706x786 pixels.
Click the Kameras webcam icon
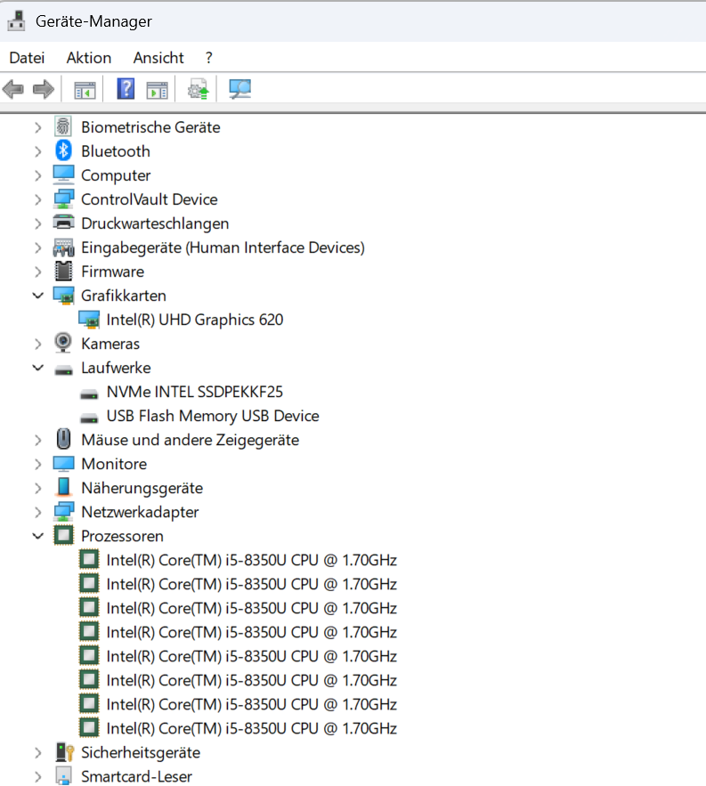tap(63, 343)
